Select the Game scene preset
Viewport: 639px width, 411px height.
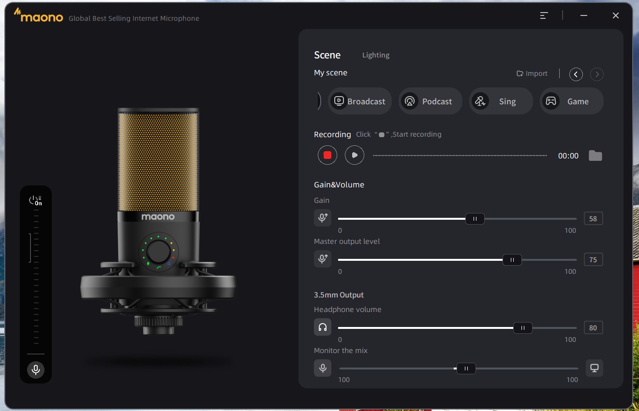(x=572, y=101)
